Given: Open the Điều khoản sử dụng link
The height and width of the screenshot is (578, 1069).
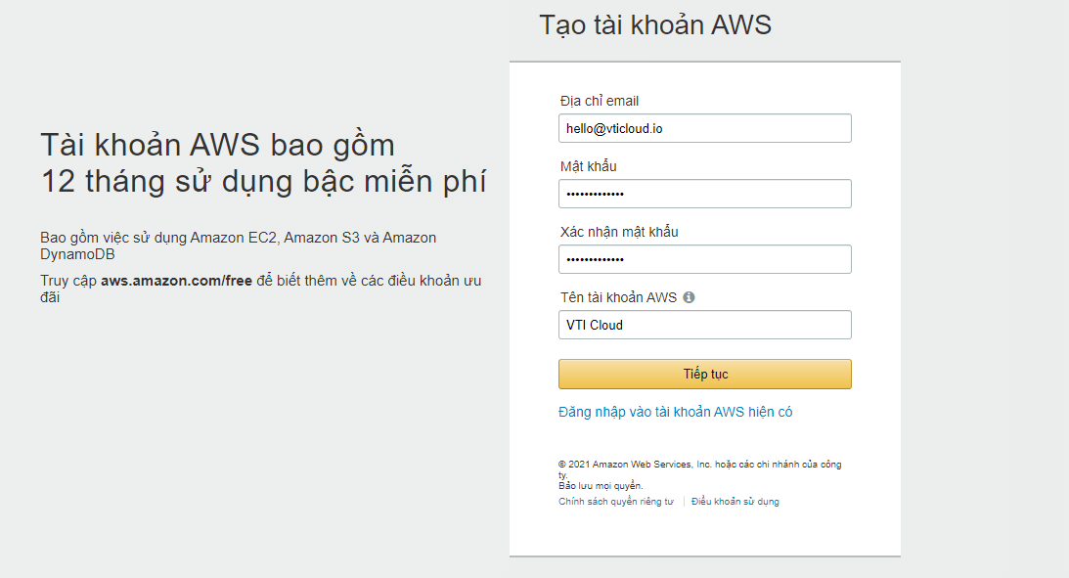Looking at the screenshot, I should 735,502.
